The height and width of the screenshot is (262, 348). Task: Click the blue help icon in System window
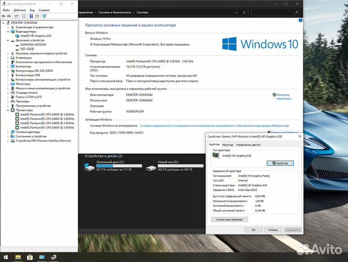click(300, 20)
